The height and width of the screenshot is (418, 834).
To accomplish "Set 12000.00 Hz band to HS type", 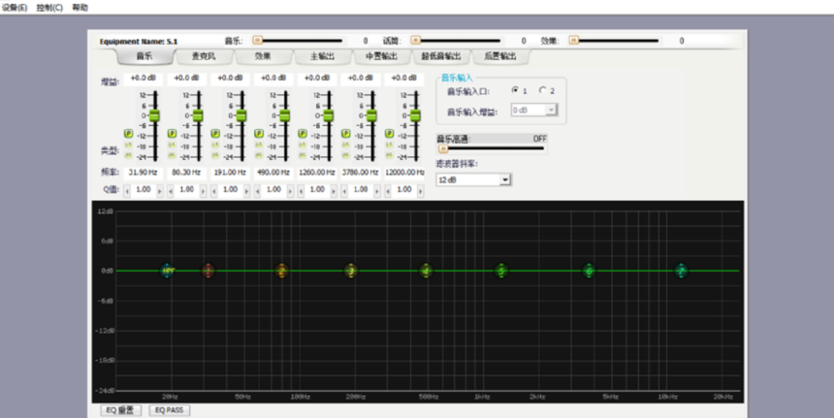I will coord(389,155).
